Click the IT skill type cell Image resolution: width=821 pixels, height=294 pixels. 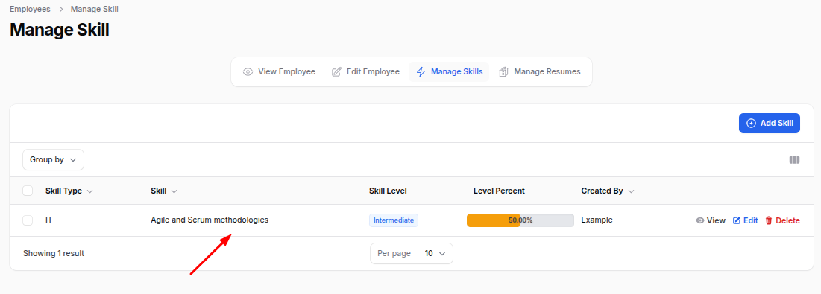[48, 220]
